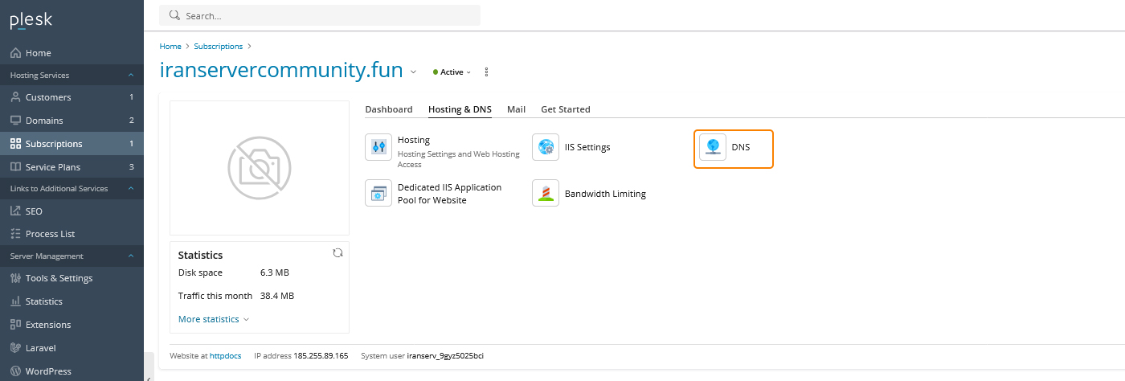
Task: Open the Laravel sidebar item
Action: (40, 348)
